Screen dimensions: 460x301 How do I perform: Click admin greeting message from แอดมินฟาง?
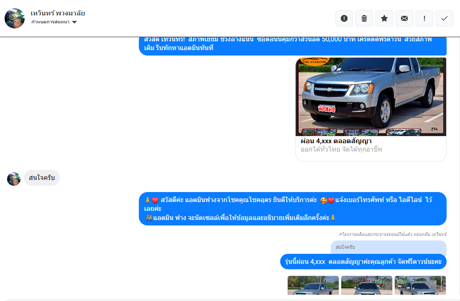[292, 209]
